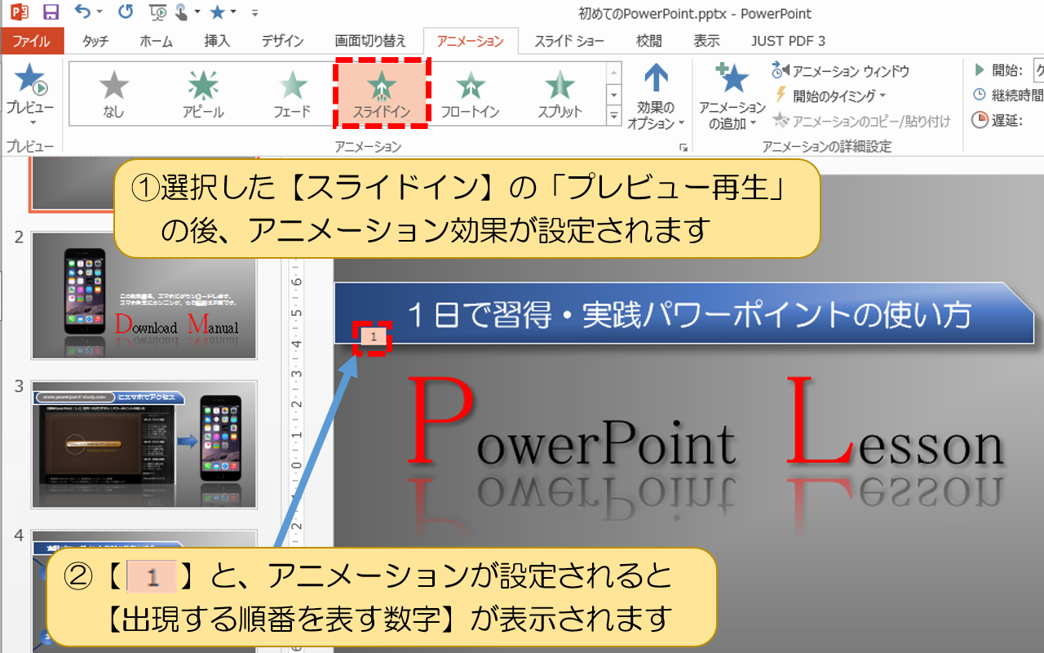Open アニメーション group dialog launcher
This screenshot has width=1044, height=653.
pyautogui.click(x=683, y=147)
